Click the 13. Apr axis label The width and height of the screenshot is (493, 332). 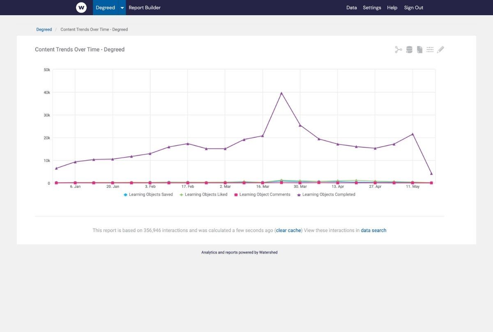pyautogui.click(x=338, y=187)
